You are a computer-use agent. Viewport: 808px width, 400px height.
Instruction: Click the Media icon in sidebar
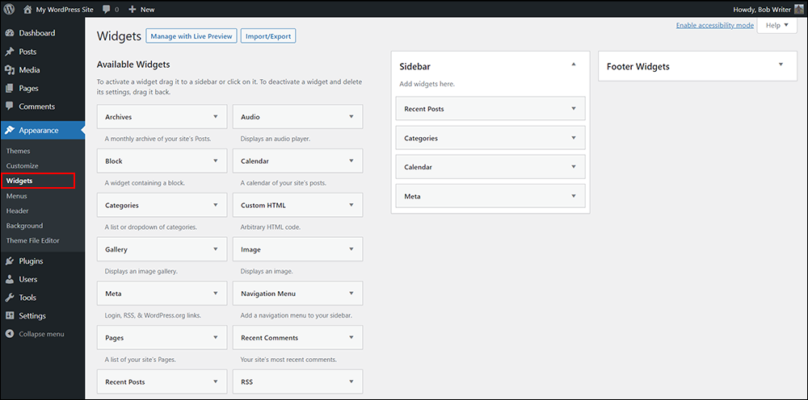point(9,70)
